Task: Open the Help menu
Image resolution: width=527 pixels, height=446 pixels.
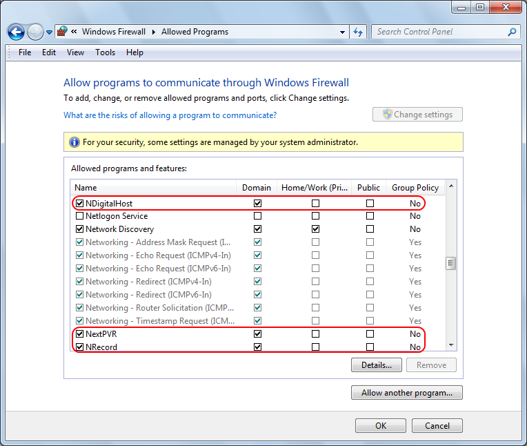Action: [x=135, y=52]
